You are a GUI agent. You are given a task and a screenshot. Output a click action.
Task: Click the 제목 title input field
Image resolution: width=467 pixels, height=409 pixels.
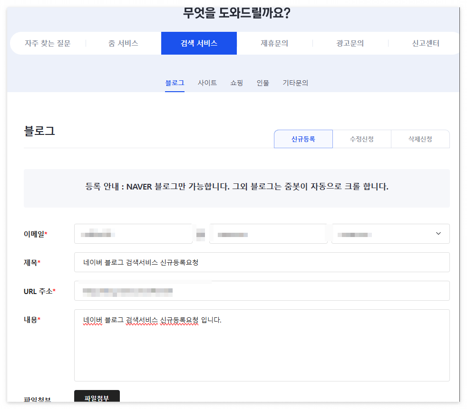(262, 262)
